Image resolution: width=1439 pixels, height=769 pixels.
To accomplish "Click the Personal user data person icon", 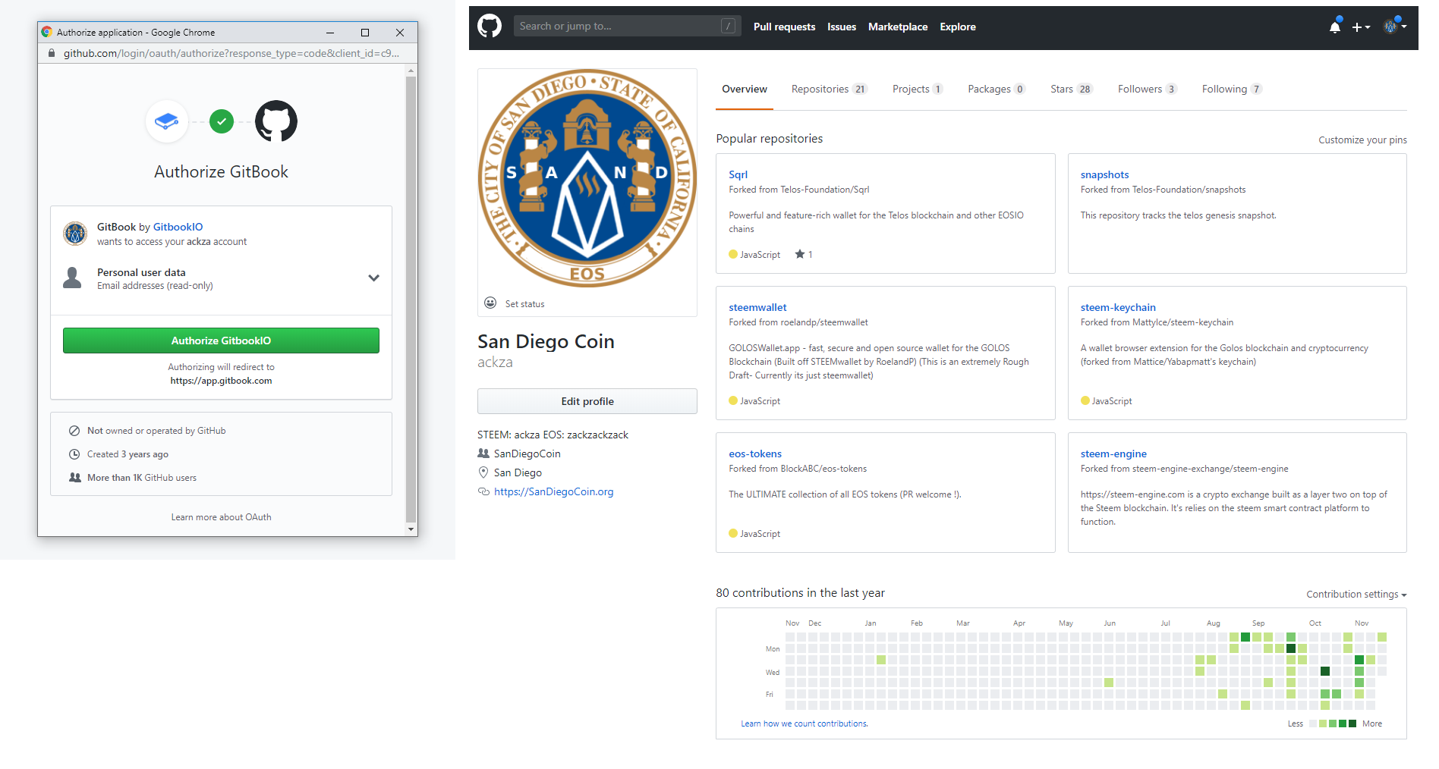I will point(72,278).
